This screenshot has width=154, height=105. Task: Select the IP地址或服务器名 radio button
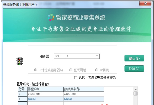(35, 70)
